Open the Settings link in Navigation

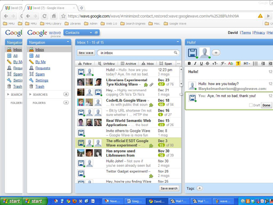41,80
